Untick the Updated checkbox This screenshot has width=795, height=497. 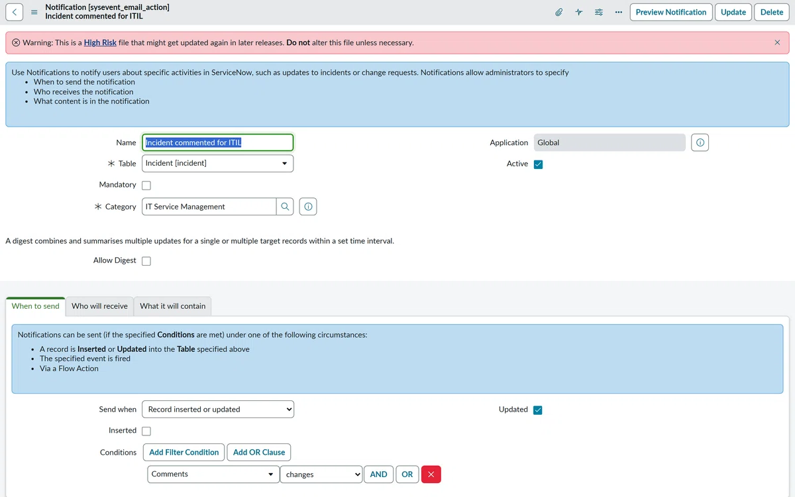tap(538, 410)
